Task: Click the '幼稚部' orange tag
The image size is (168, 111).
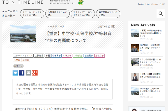Action: pos(26,60)
